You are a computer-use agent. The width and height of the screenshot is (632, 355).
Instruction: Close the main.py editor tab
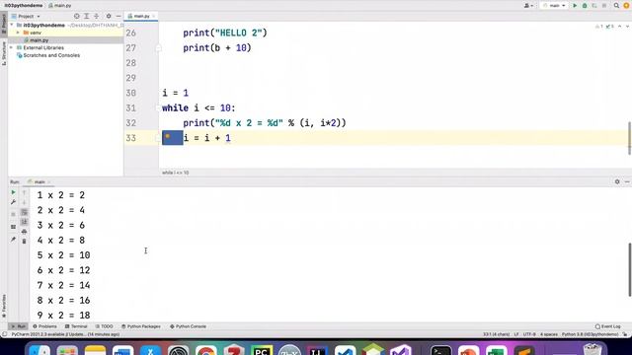(x=154, y=16)
